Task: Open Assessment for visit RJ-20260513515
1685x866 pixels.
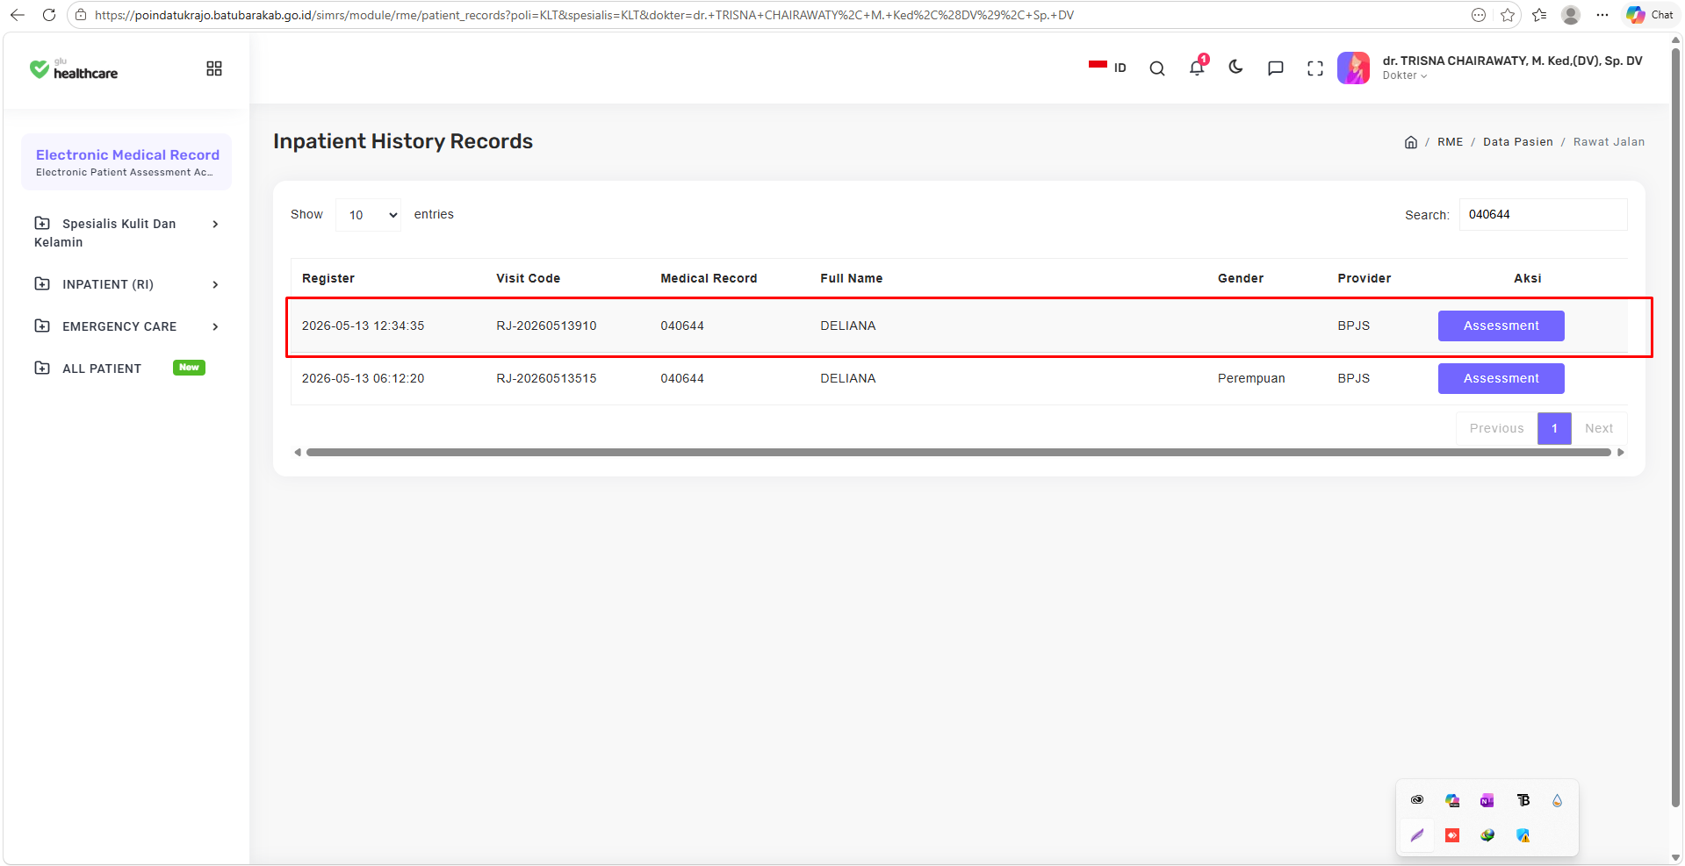Action: coord(1501,378)
